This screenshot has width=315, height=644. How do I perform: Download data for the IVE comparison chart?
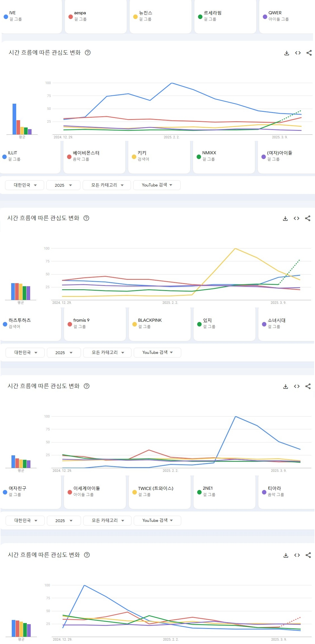[287, 53]
